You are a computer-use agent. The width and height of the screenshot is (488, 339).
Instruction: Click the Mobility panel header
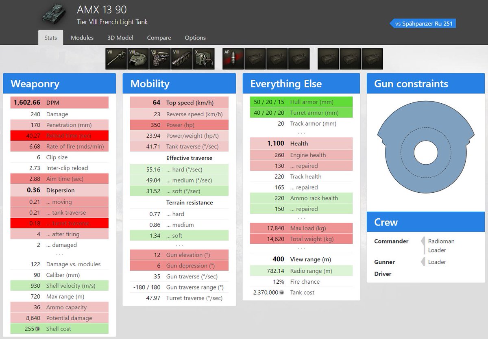point(179,84)
